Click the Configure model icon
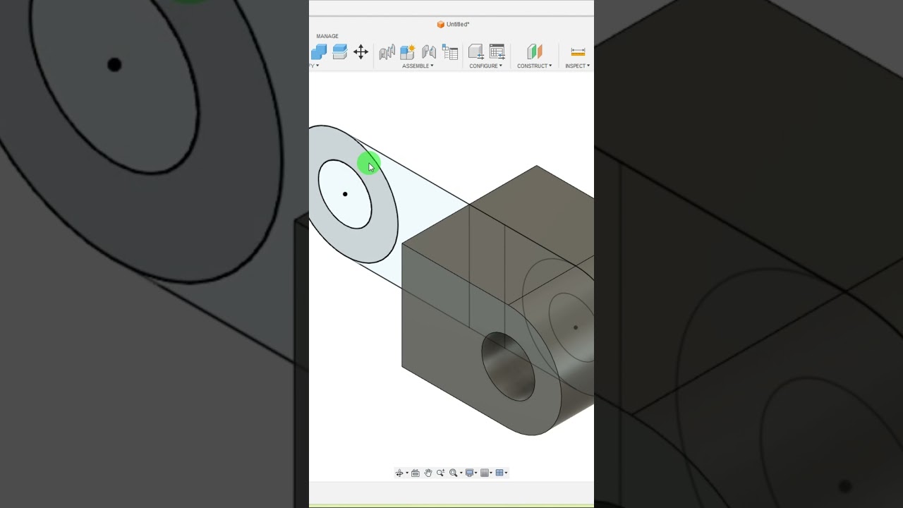The height and width of the screenshot is (508, 903). [x=476, y=52]
